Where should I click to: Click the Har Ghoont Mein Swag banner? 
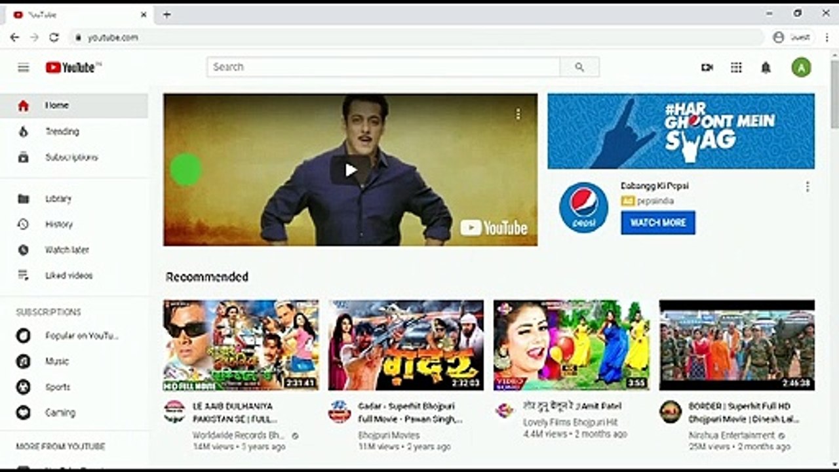point(681,131)
